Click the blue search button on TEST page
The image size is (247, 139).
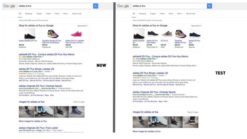[209, 6]
